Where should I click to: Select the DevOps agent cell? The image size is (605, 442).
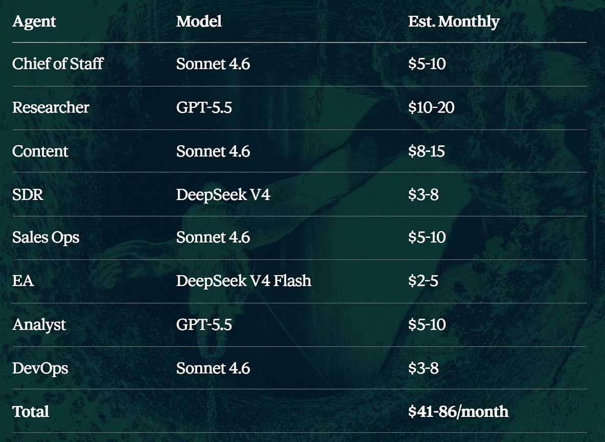40,368
